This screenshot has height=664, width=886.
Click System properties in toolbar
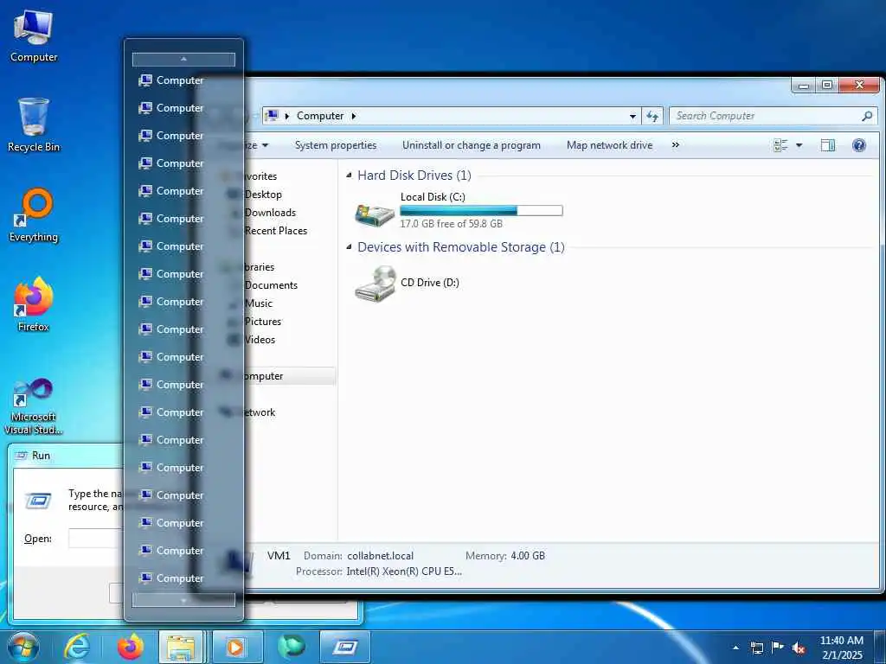(x=336, y=145)
